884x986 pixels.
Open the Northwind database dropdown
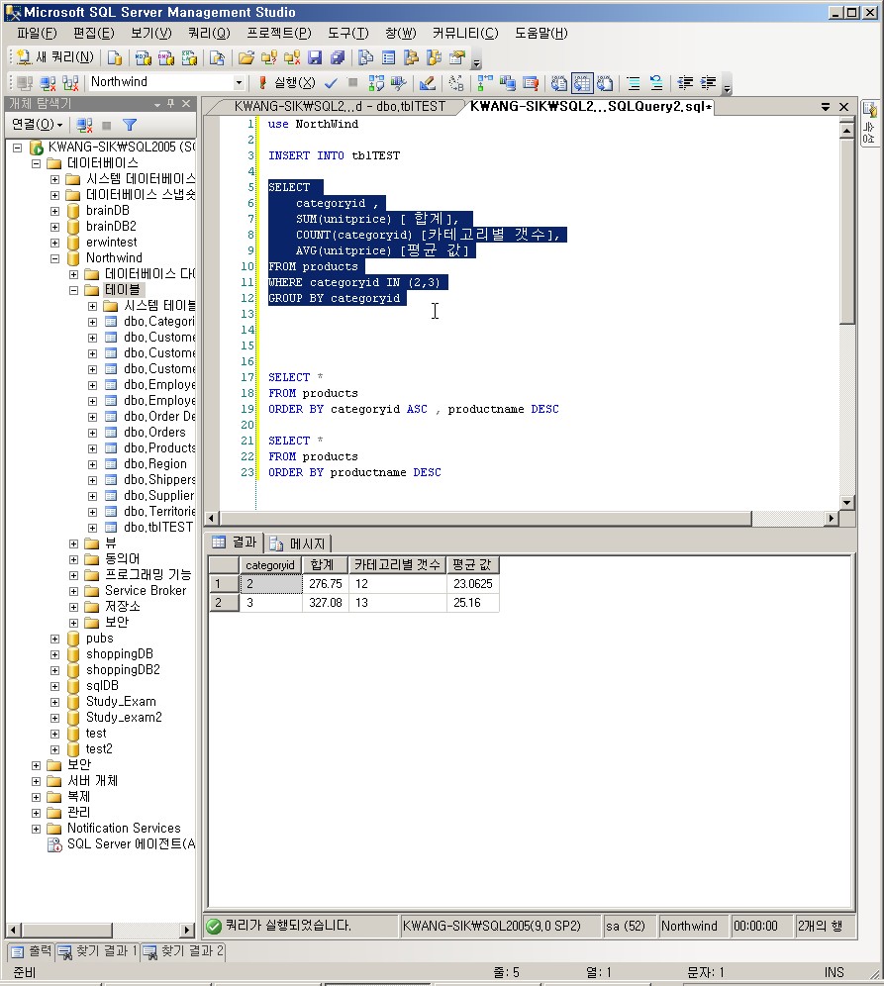pyautogui.click(x=239, y=82)
